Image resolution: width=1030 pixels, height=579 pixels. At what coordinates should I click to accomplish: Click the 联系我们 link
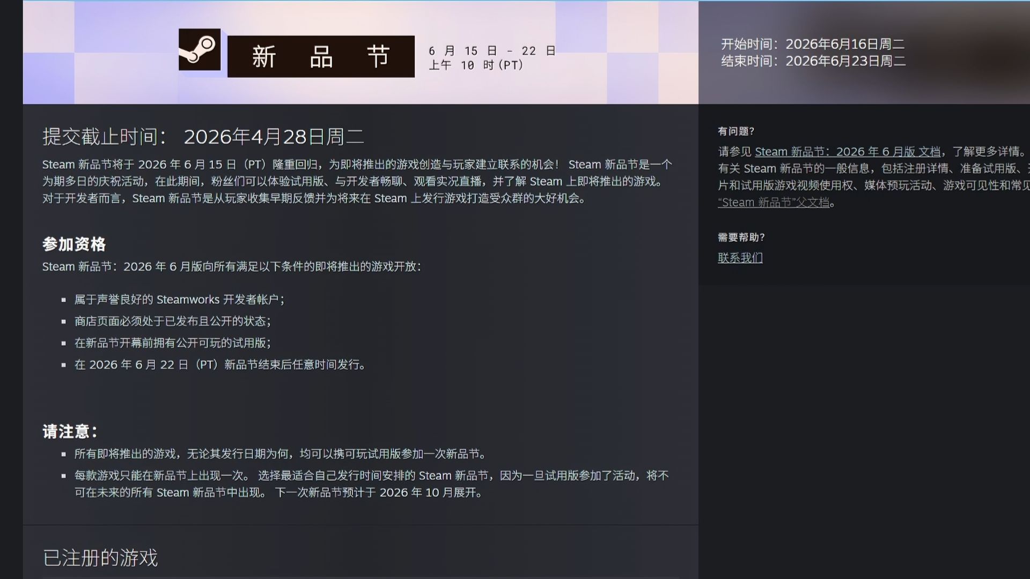point(740,258)
